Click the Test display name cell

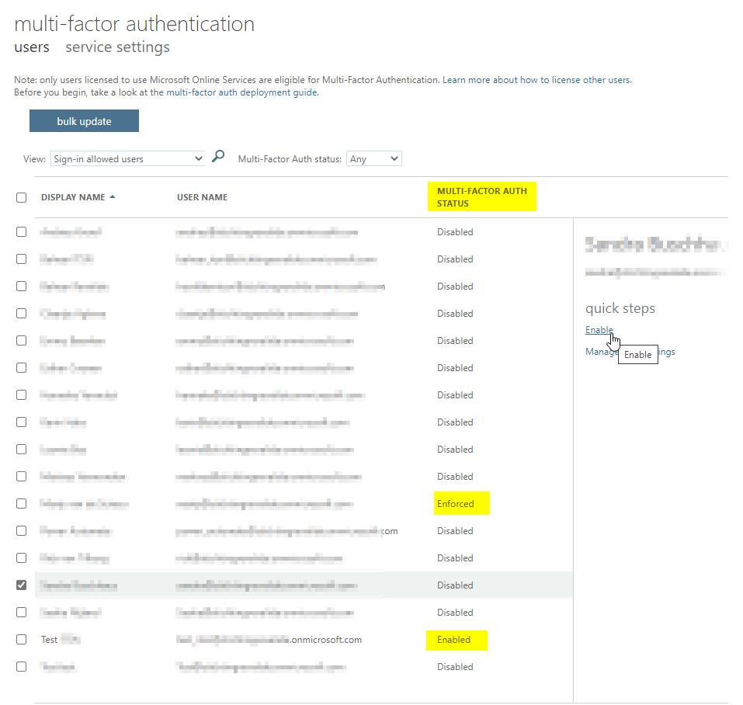[x=61, y=640]
